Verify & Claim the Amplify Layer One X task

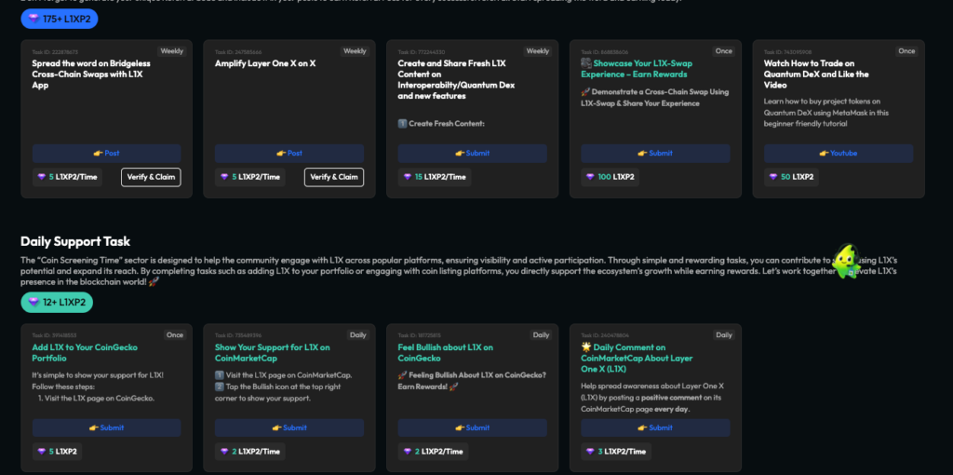333,177
